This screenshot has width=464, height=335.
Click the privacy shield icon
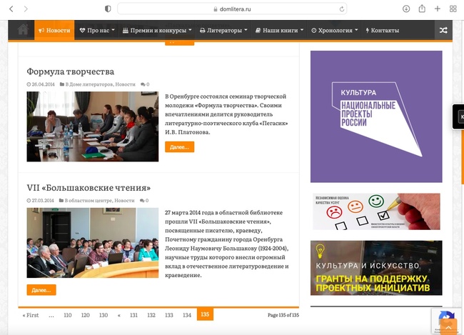[x=108, y=9]
